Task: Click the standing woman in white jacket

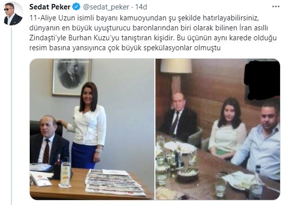Action: pos(88,125)
